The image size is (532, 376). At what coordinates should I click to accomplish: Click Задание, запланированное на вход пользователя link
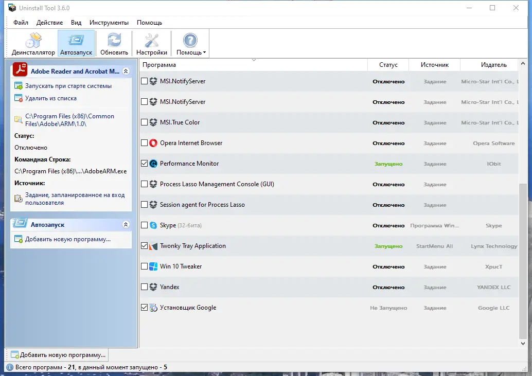[75, 199]
